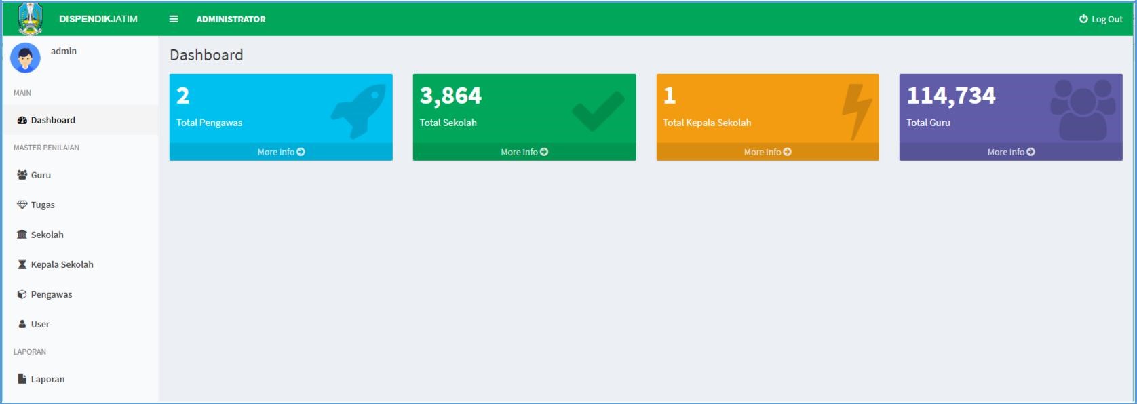
Task: Click More info under Total Pengawas
Action: coord(281,152)
